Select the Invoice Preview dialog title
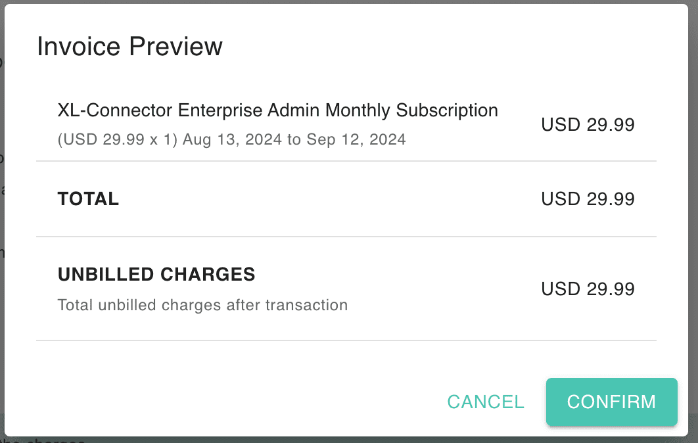Screen dimensions: 698x443 point(129,46)
